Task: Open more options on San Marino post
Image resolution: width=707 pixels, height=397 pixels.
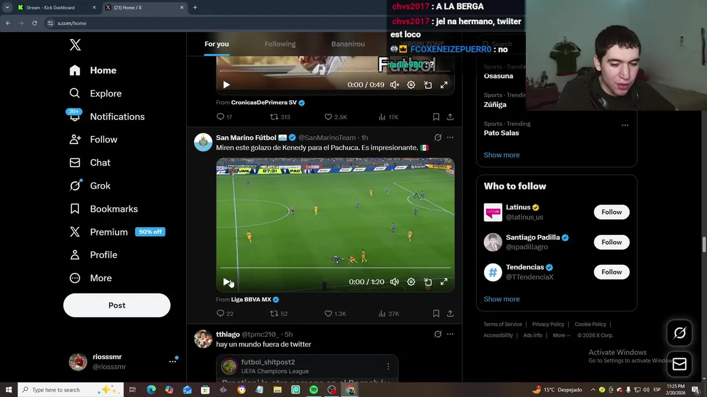Action: click(450, 137)
